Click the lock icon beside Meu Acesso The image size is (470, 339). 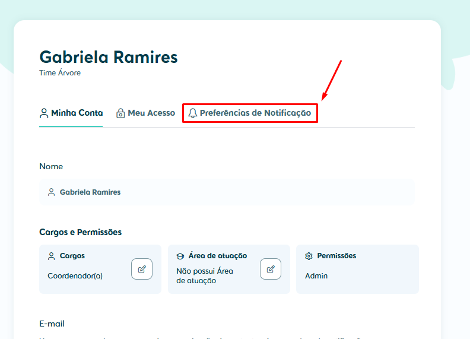(x=120, y=113)
